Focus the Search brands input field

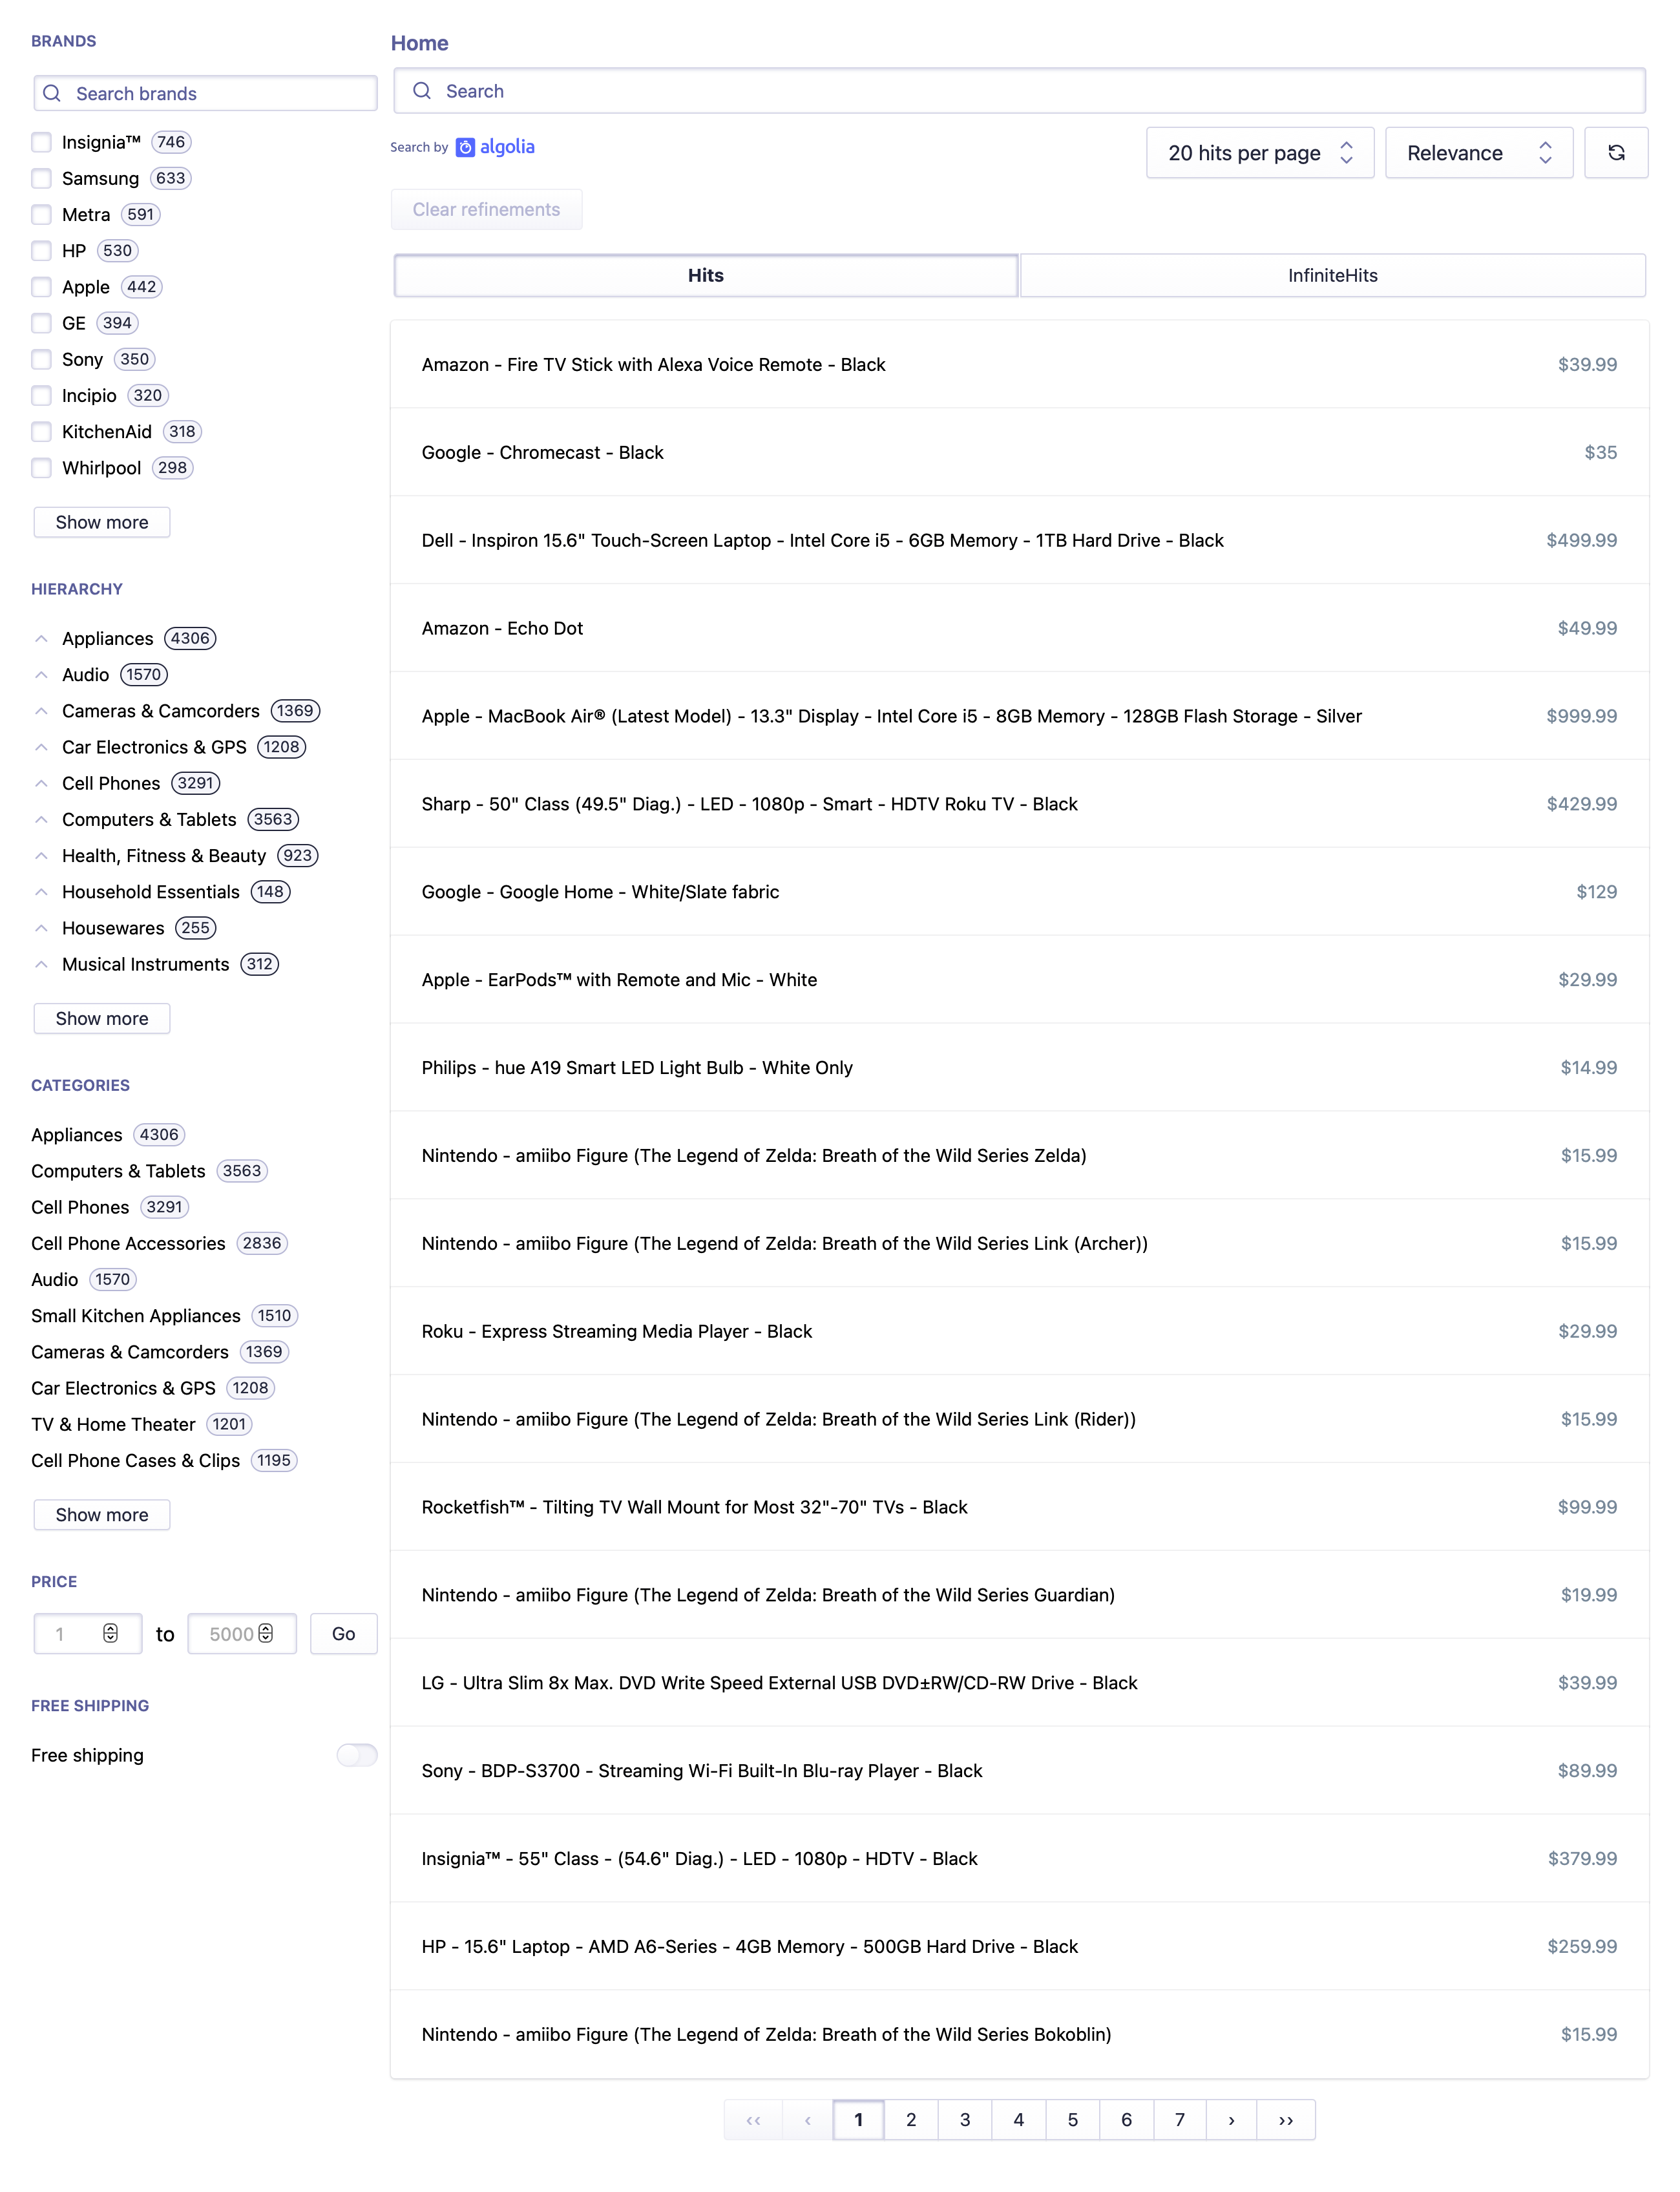click(205, 93)
